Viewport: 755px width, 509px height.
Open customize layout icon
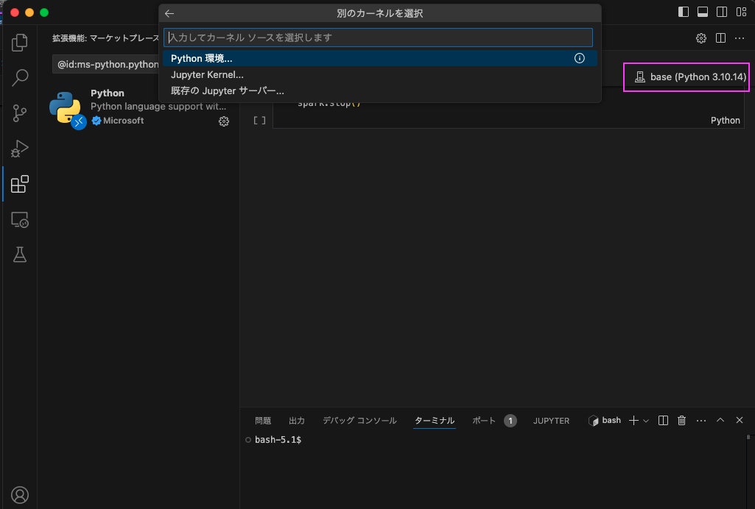click(x=741, y=12)
